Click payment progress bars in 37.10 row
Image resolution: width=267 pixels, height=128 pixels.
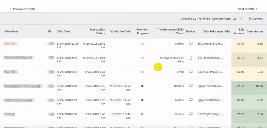tap(142, 58)
